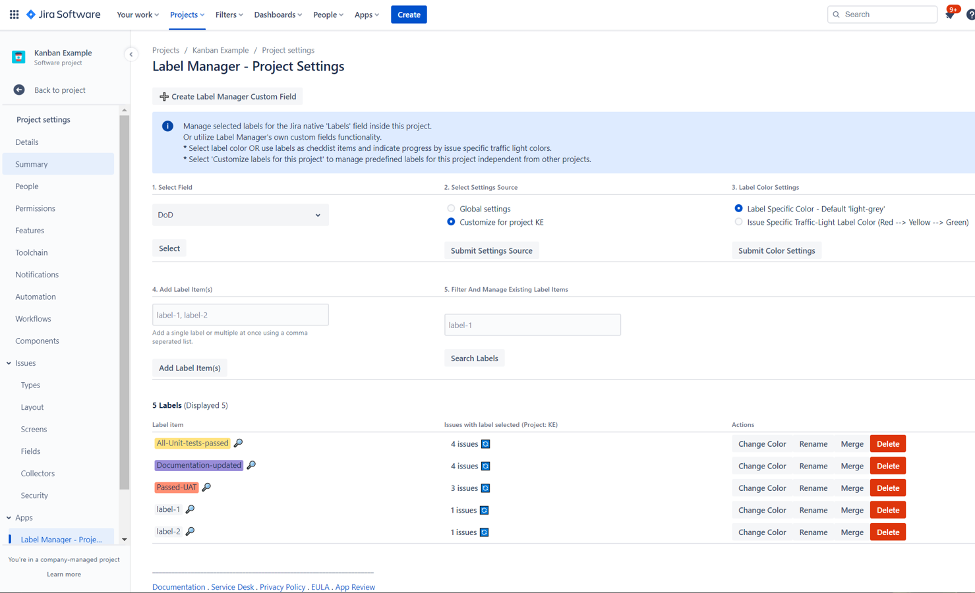Refresh issue count for label-2 row

tap(485, 532)
